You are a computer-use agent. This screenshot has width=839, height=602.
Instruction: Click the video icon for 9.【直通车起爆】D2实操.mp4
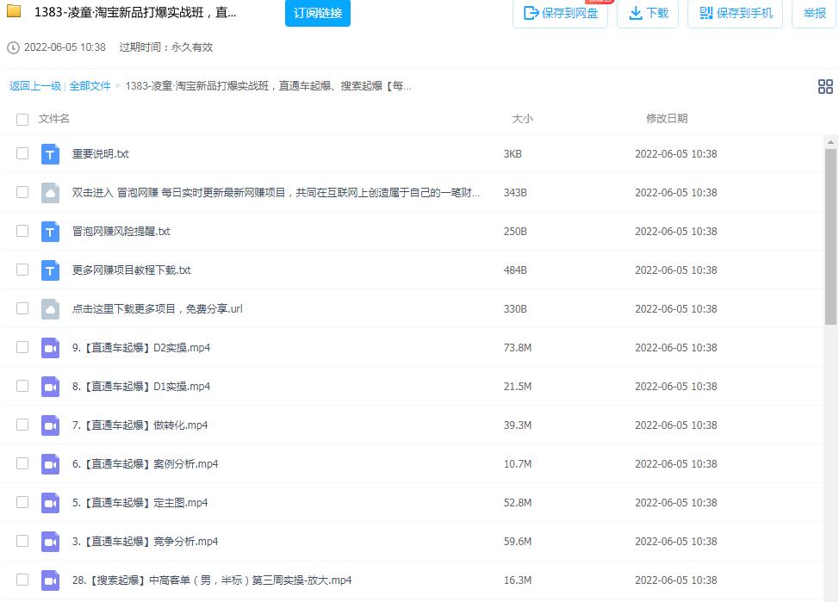(x=50, y=348)
